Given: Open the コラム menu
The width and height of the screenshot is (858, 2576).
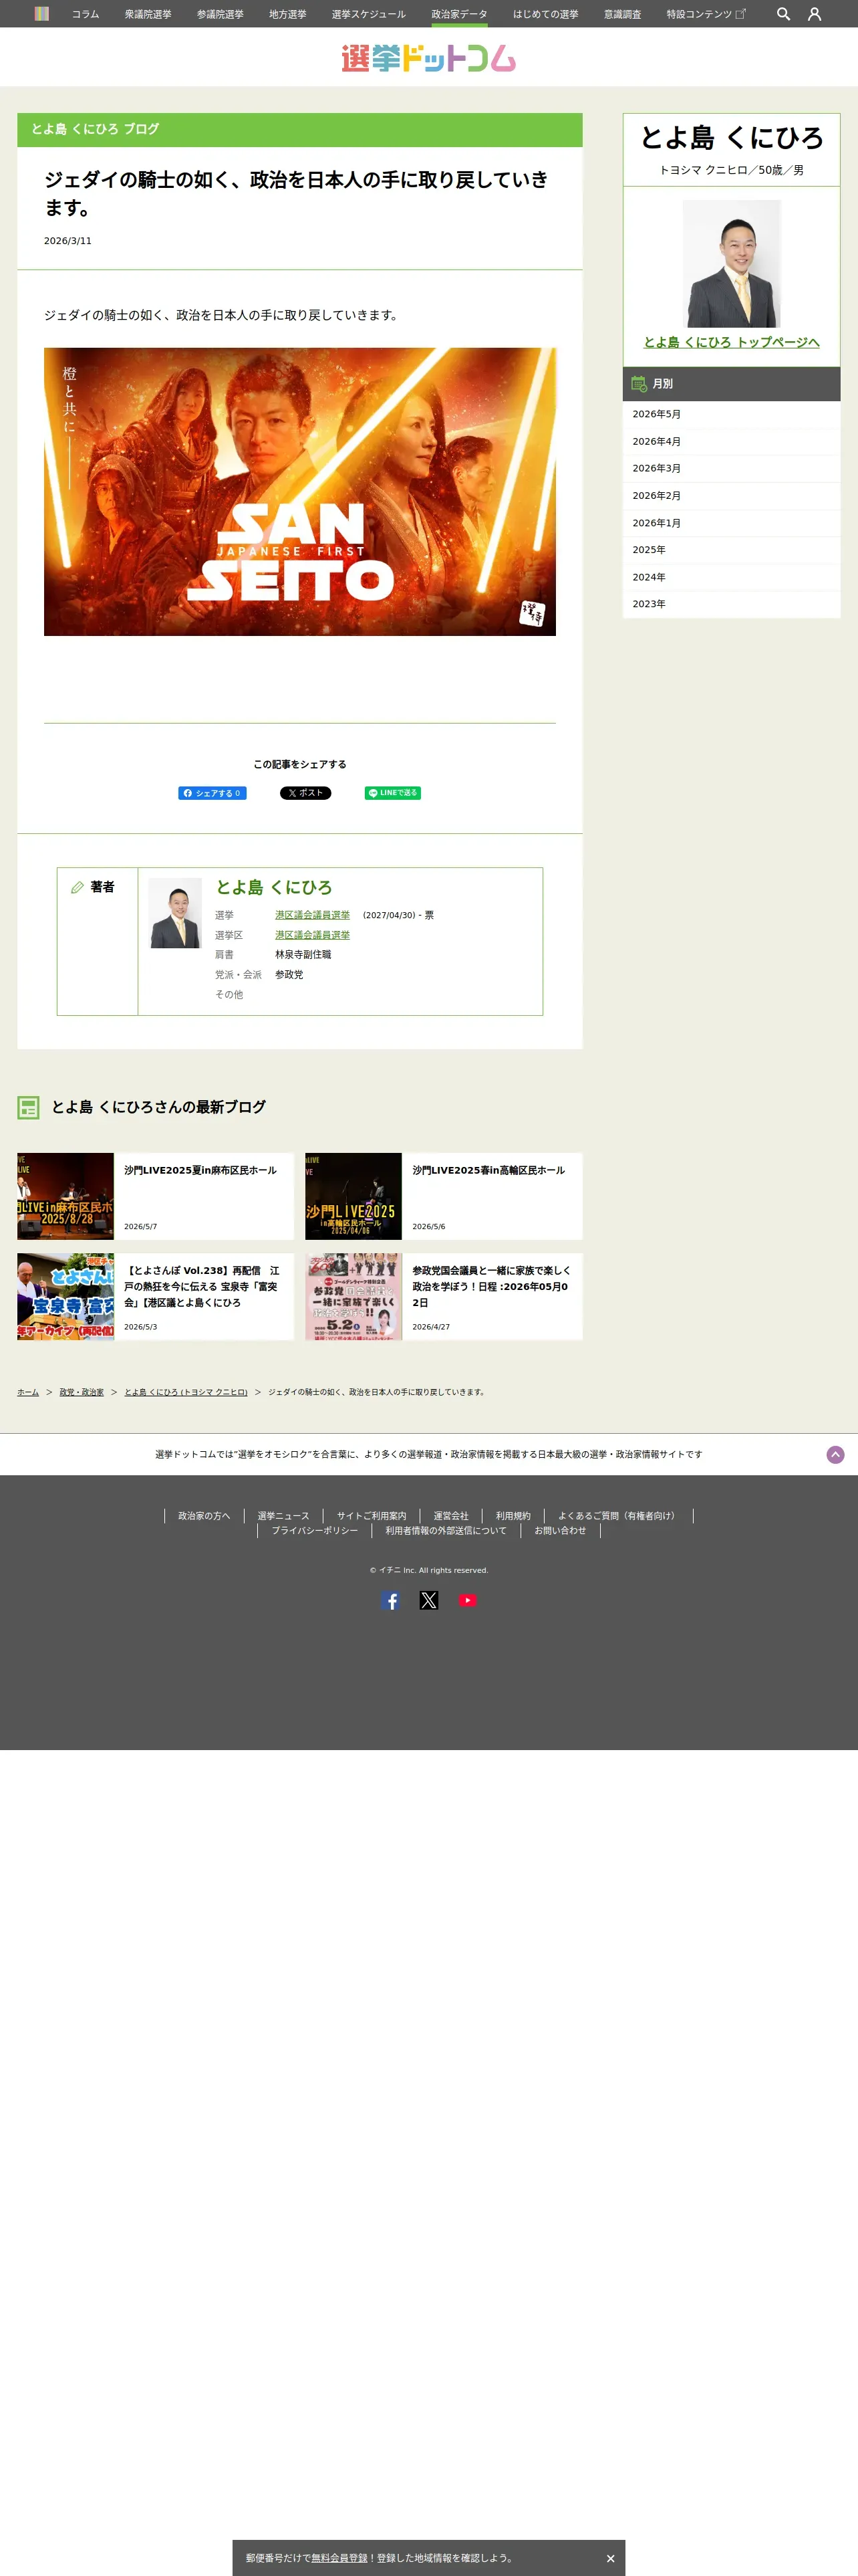Looking at the screenshot, I should pyautogui.click(x=85, y=14).
